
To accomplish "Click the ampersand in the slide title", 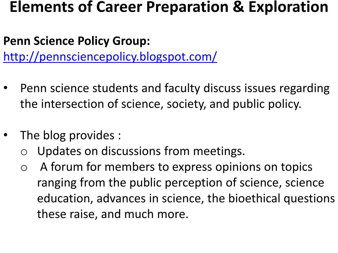I will coord(238,7).
